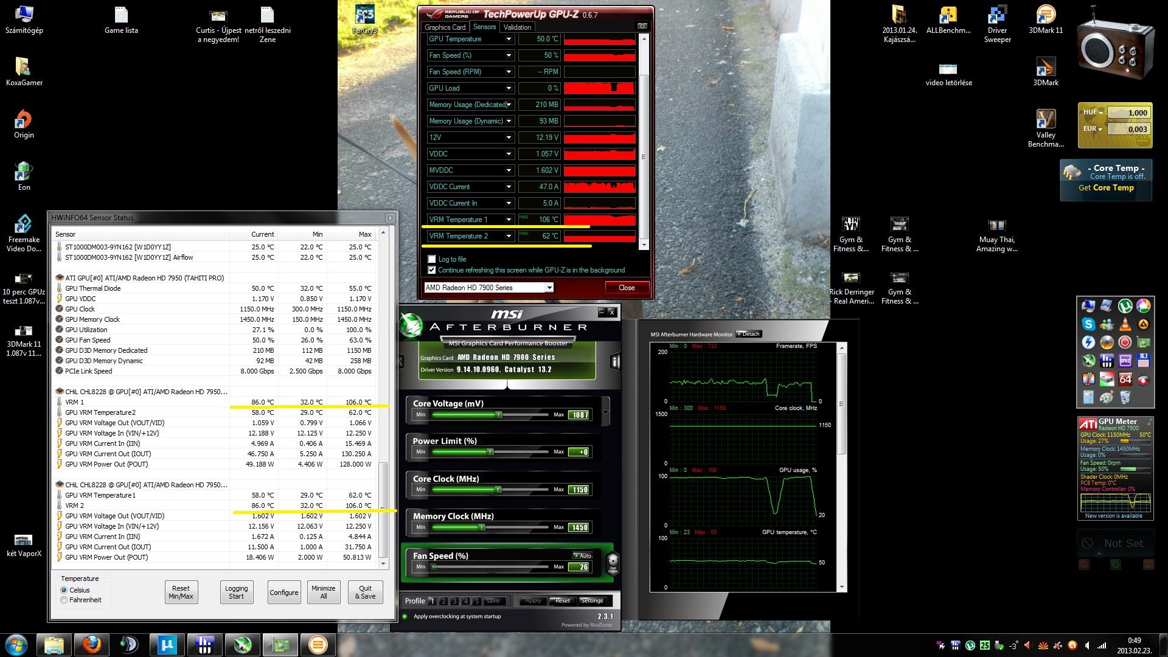Select the Fahrenheit radio button
Image resolution: width=1168 pixels, height=657 pixels.
point(64,600)
